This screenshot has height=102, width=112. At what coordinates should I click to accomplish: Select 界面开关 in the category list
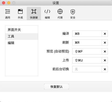pos(22,30)
